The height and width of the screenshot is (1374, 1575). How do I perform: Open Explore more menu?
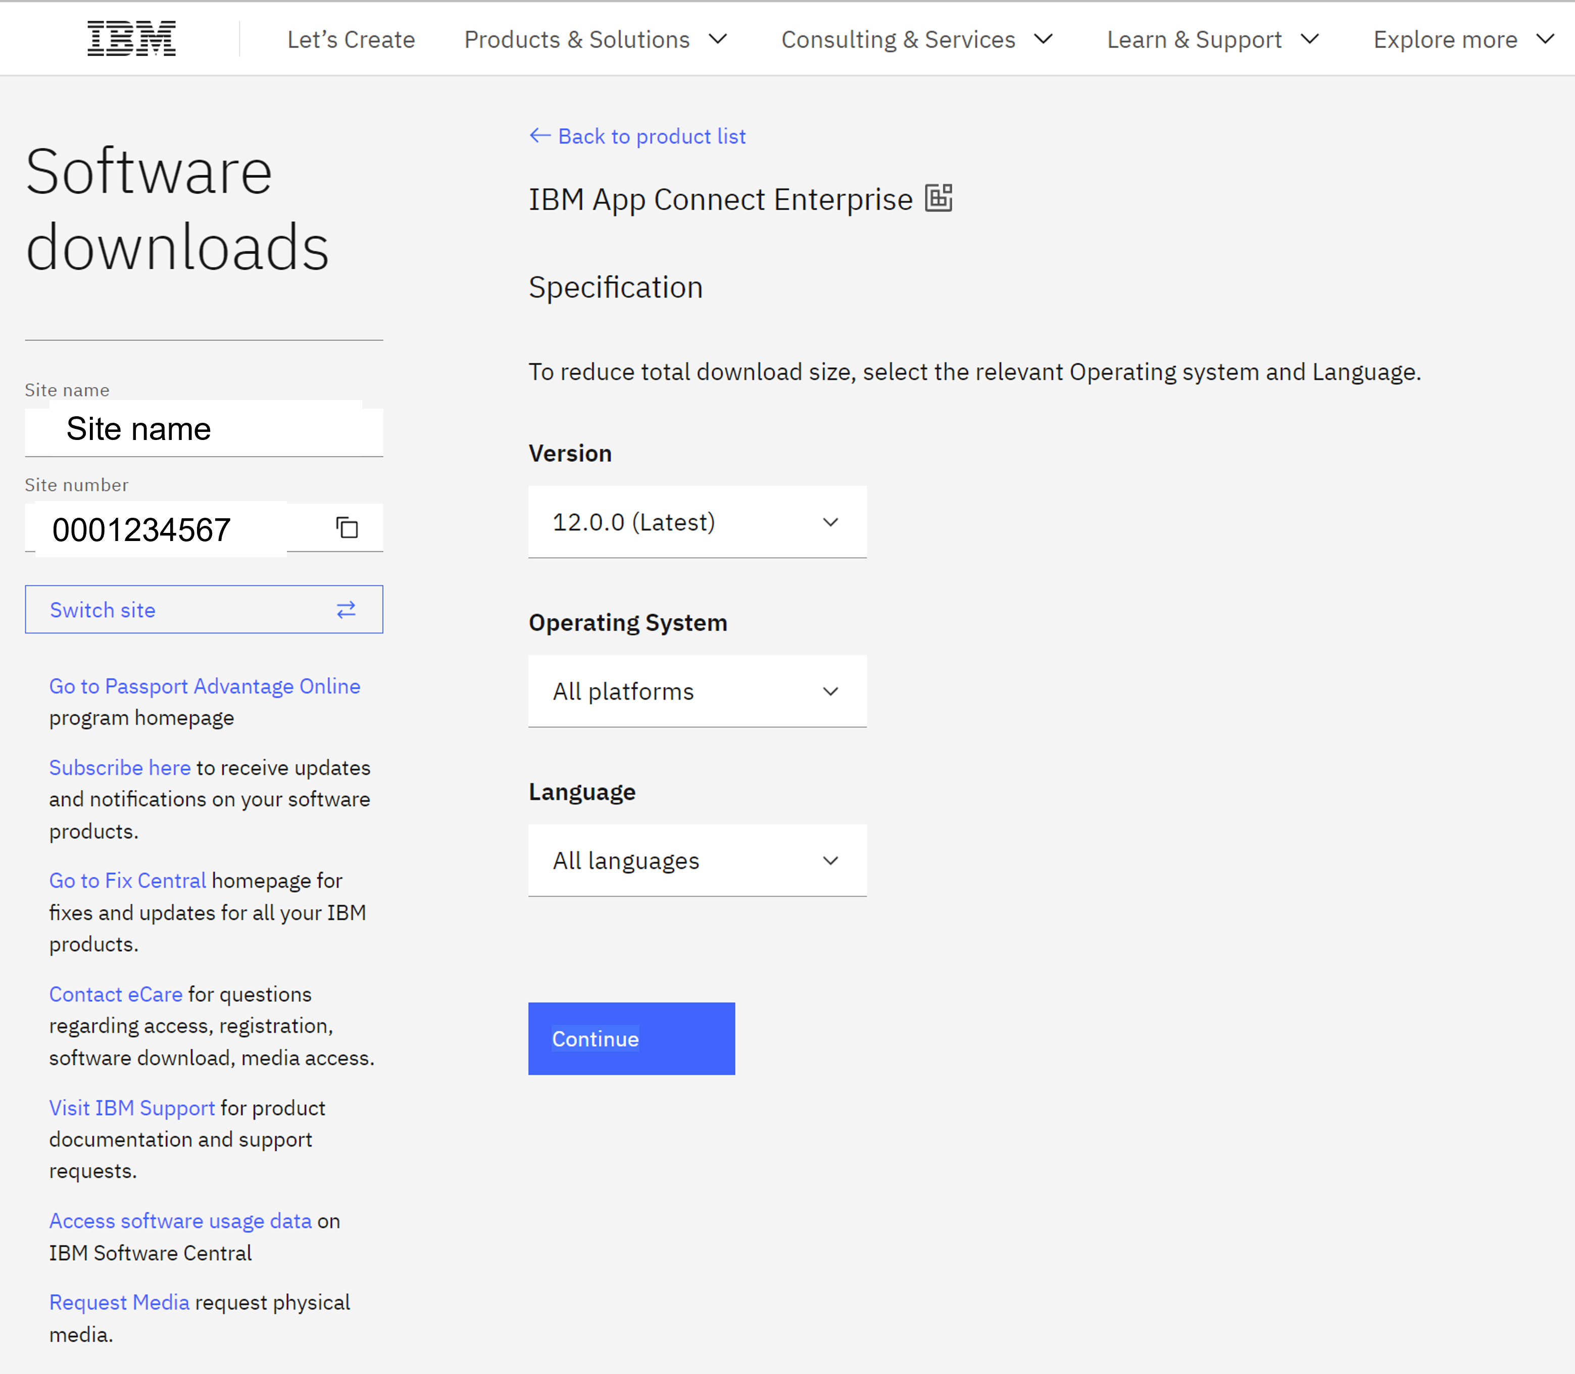(1464, 39)
